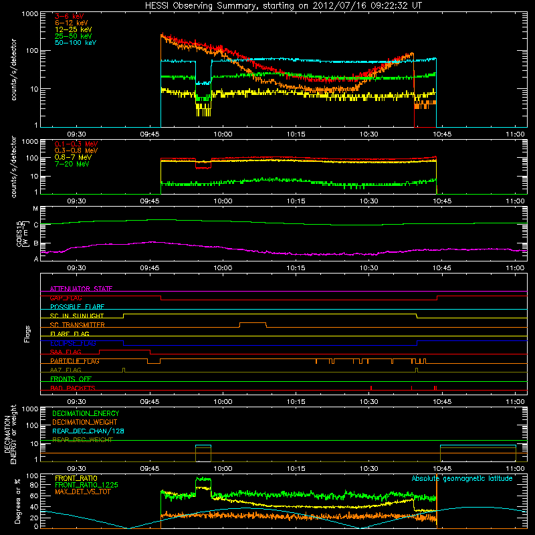Image resolution: width=535 pixels, height=535 pixels.
Task: Pick the GAP_FLAG label
Action: pos(66,298)
